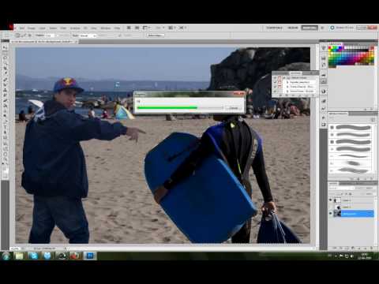Show the hidden middle layer

[331, 207]
